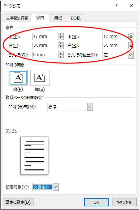
Task: Select the landscape 横(S) orientation icon
Action: tap(40, 78)
